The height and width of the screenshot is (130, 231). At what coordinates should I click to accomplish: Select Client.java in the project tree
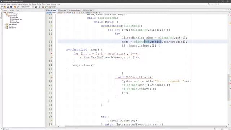pos(15,17)
